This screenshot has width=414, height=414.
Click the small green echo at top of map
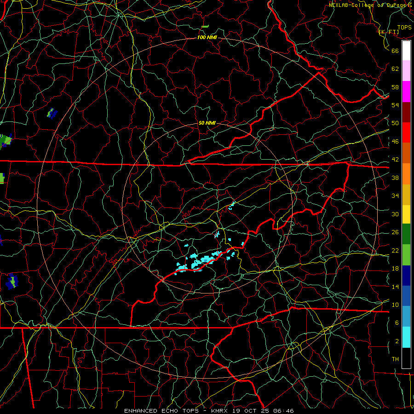click(205, 26)
